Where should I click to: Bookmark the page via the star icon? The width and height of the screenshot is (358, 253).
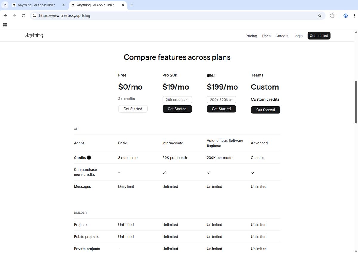pyautogui.click(x=320, y=15)
